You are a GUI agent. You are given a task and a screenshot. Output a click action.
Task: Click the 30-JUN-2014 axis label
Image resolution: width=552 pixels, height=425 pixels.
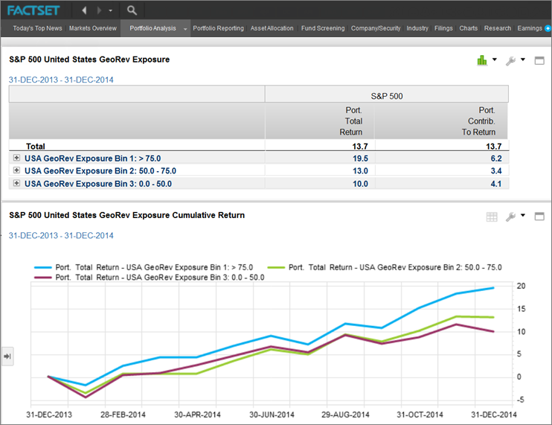coord(272,415)
